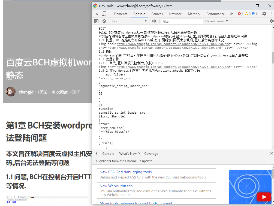Viewport: 274px width, 206px height.
Task: Play the What's New YouTube video
Action: (x=264, y=197)
